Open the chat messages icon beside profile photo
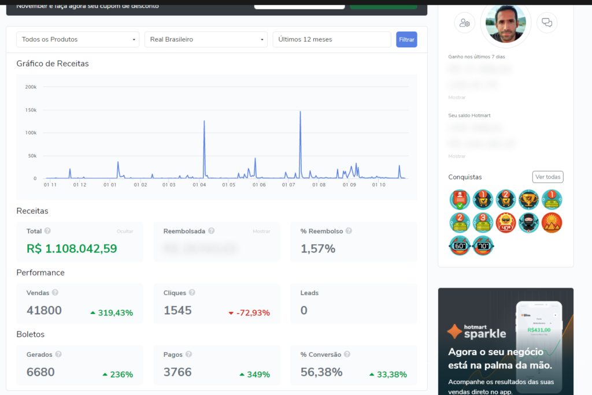Screen dimensions: 592x395 point(547,23)
